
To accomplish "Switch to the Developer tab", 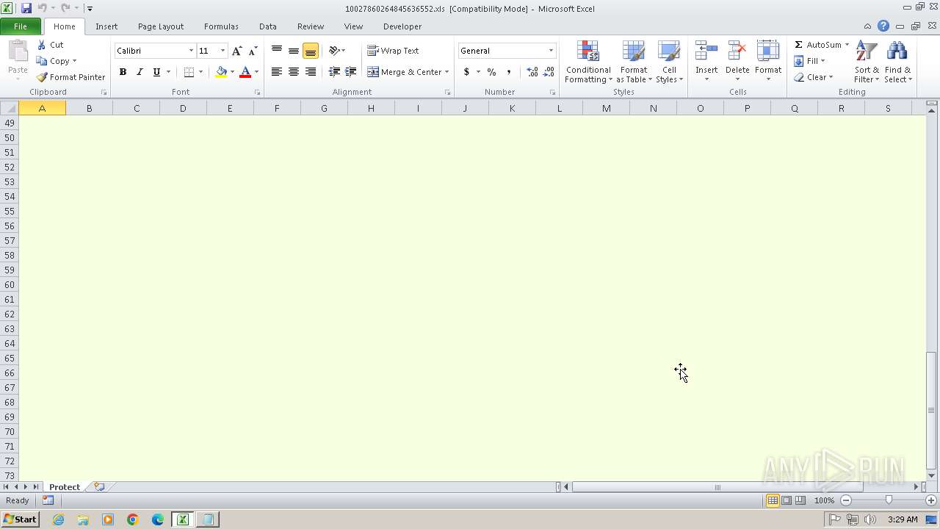I will pos(402,26).
